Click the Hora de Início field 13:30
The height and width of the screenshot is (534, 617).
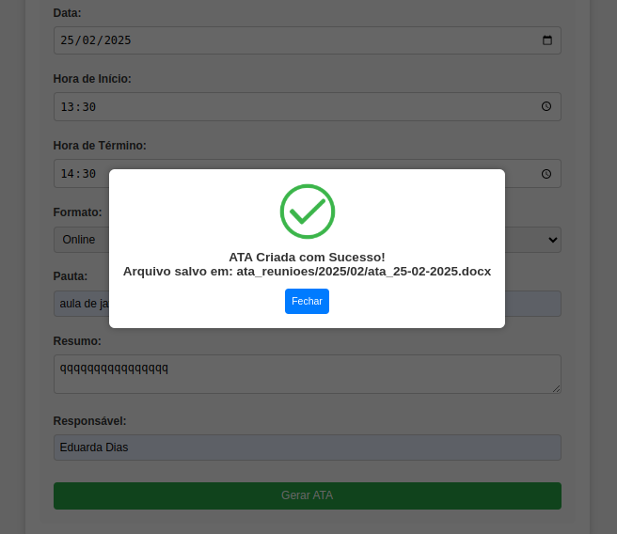(308, 106)
